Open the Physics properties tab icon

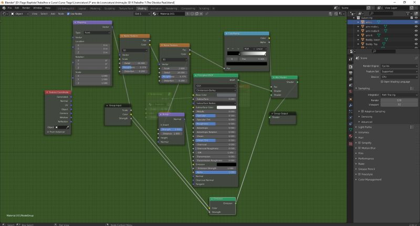(x=351, y=117)
